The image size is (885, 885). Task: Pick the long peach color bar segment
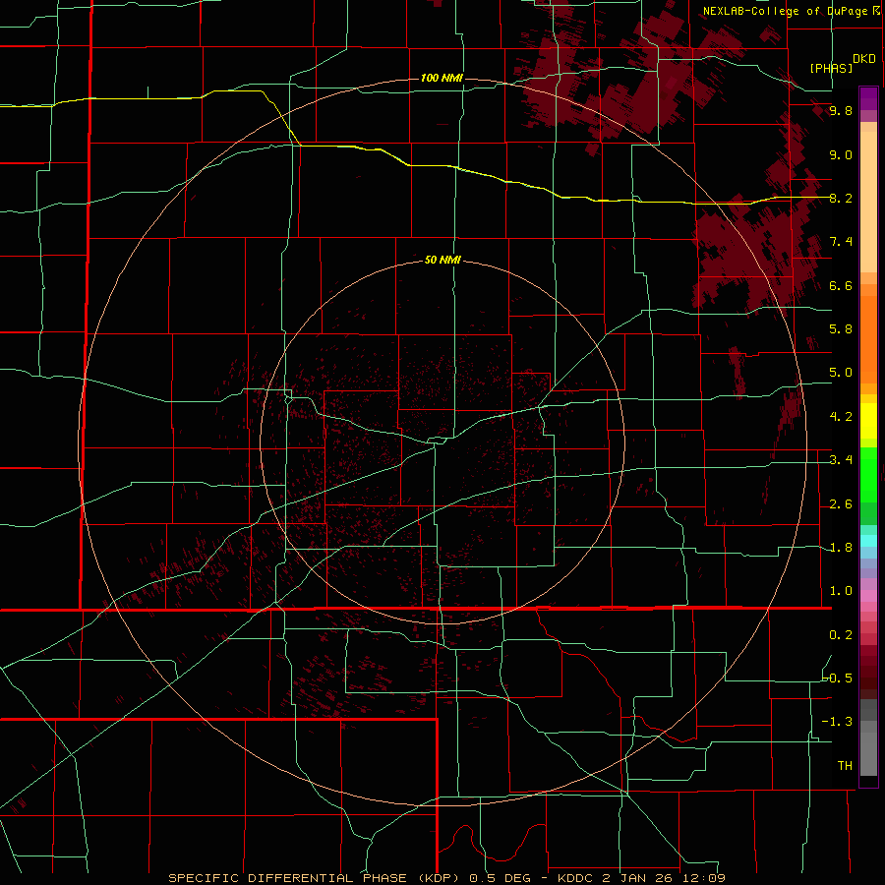tap(868, 202)
